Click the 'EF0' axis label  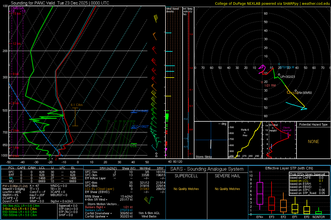pyautogui.click(x=307, y=217)
